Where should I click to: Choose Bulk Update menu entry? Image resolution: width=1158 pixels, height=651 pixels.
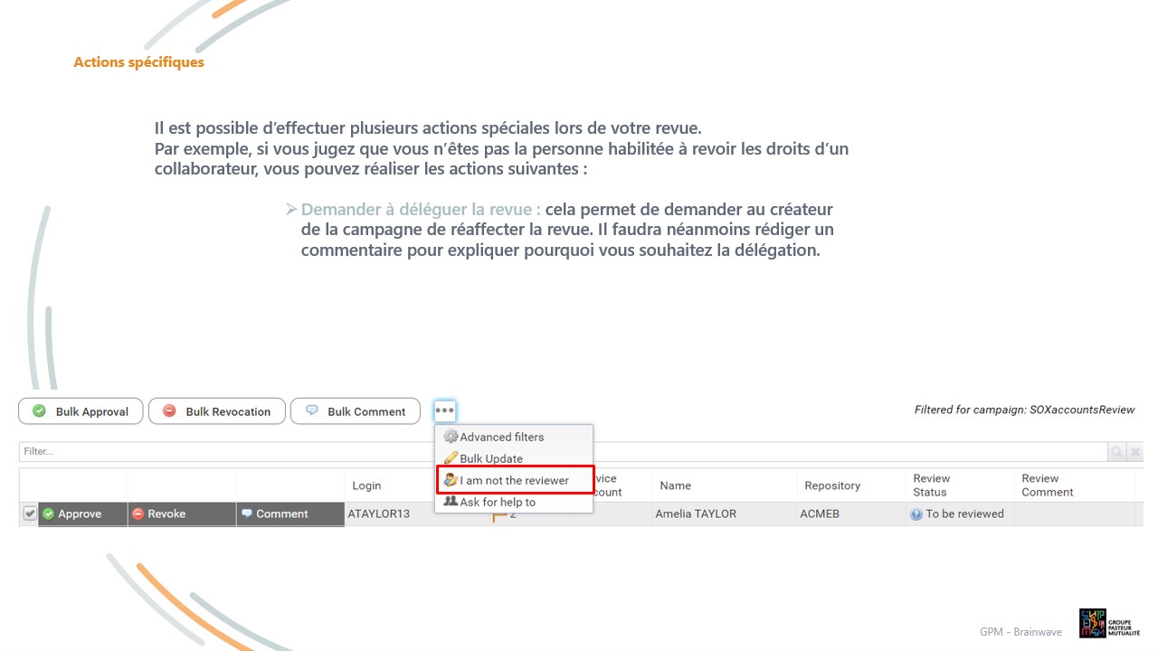490,458
